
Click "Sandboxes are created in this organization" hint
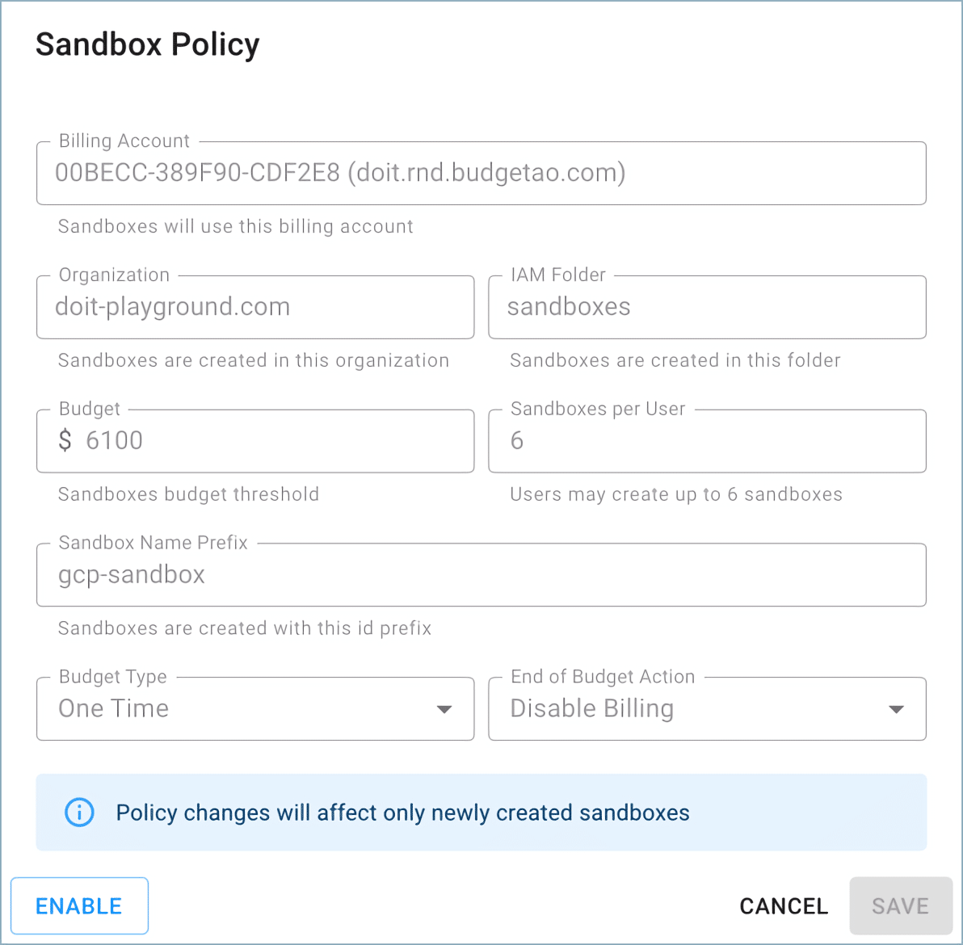click(x=253, y=361)
